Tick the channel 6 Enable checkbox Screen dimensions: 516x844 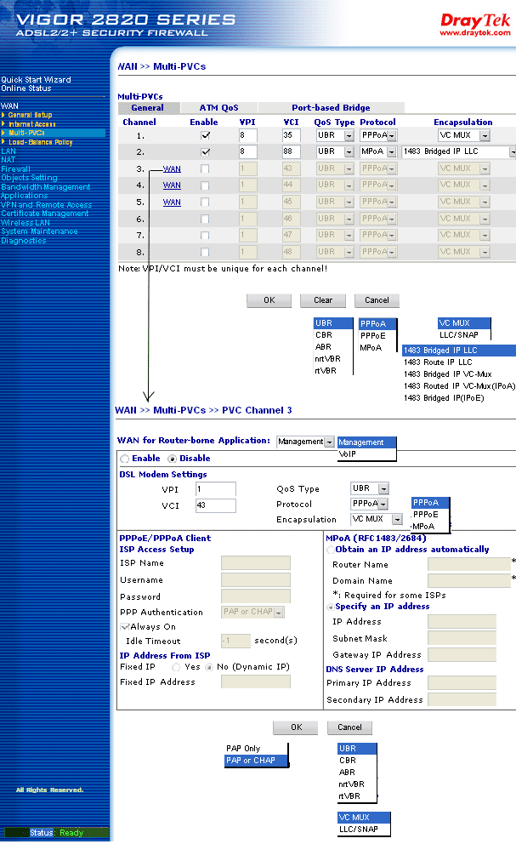point(205,219)
